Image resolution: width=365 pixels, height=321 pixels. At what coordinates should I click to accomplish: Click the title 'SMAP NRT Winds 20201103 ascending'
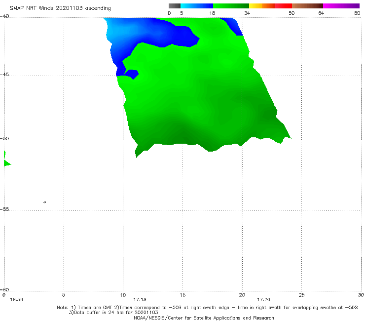tap(60, 8)
